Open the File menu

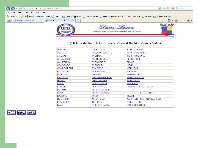coord(8,12)
